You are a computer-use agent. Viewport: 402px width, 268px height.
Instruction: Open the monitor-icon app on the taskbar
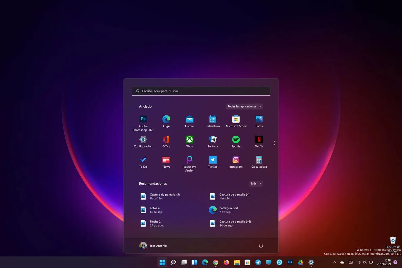click(x=269, y=262)
